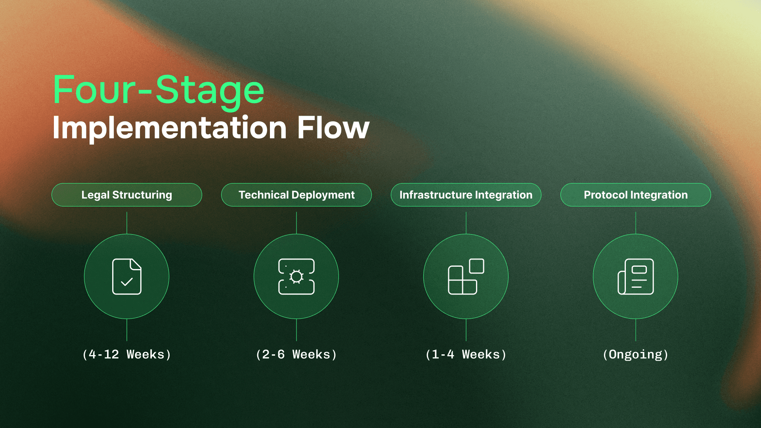Select the Technical Deployment pill label
Image resolution: width=761 pixels, height=428 pixels.
296,195
